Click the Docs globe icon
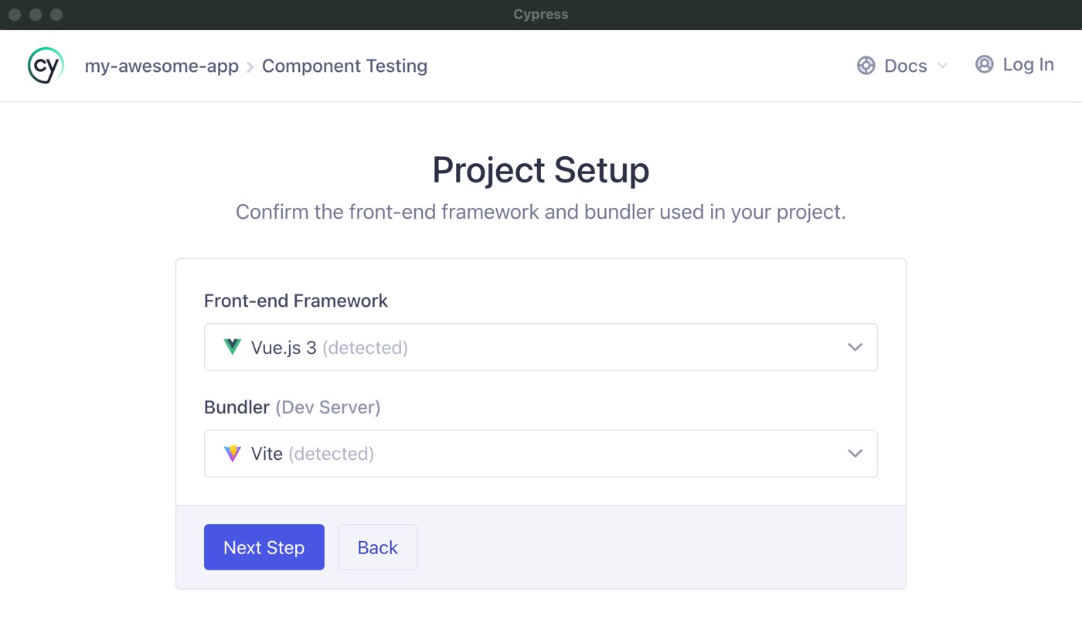The height and width of the screenshot is (640, 1082). (866, 65)
